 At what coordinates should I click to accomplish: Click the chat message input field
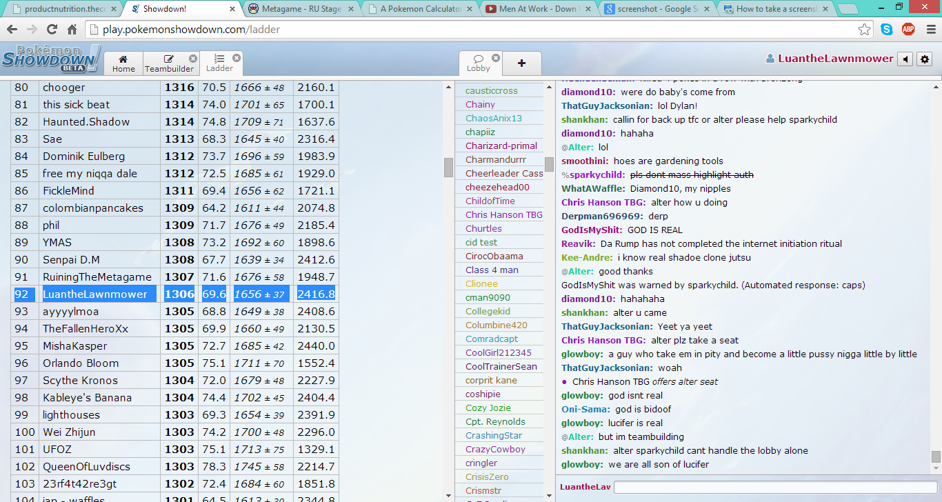[x=772, y=487]
